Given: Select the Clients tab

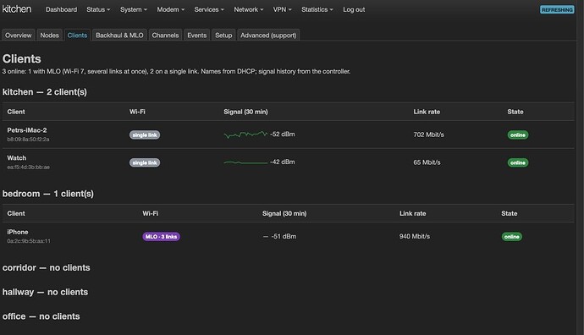Looking at the screenshot, I should [77, 36].
